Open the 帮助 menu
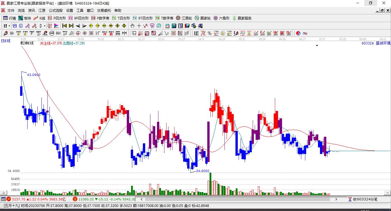Screen dimensions: 391x211 pyautogui.click(x=118, y=11)
